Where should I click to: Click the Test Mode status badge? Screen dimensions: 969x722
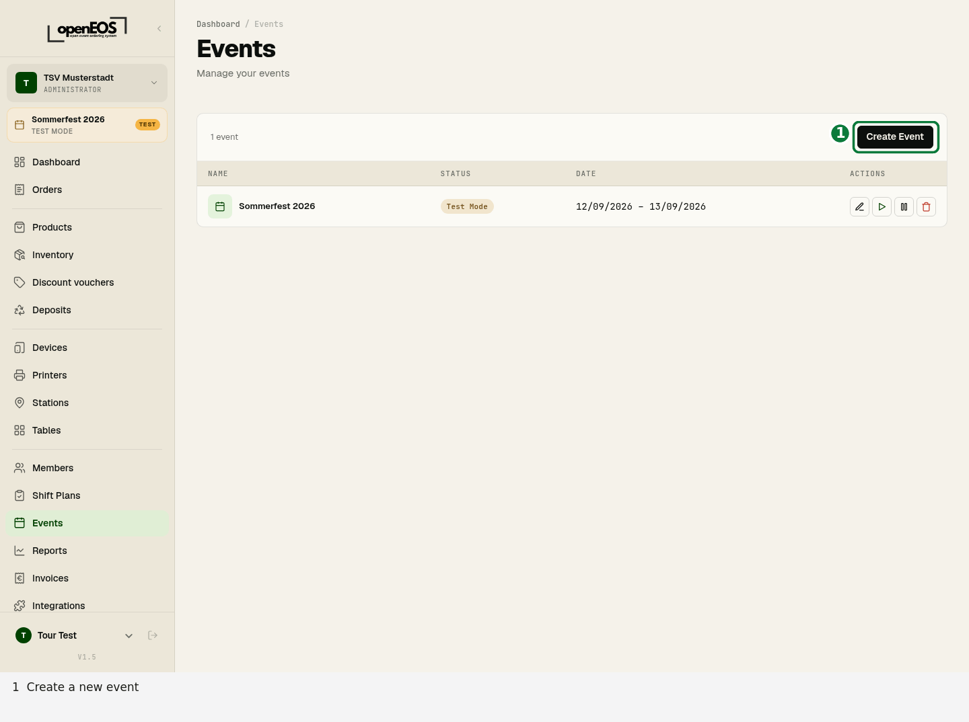[467, 206]
